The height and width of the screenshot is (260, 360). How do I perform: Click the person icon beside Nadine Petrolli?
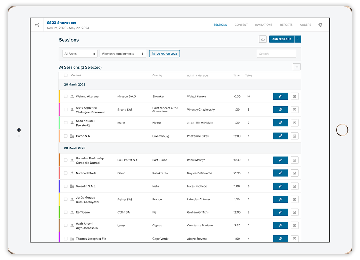tap(72, 173)
